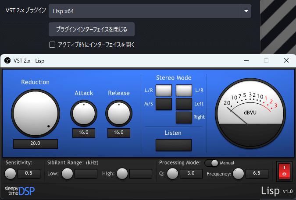Switch the Processing Mode Manual toggle
This screenshot has height=200, width=296.
[x=211, y=163]
